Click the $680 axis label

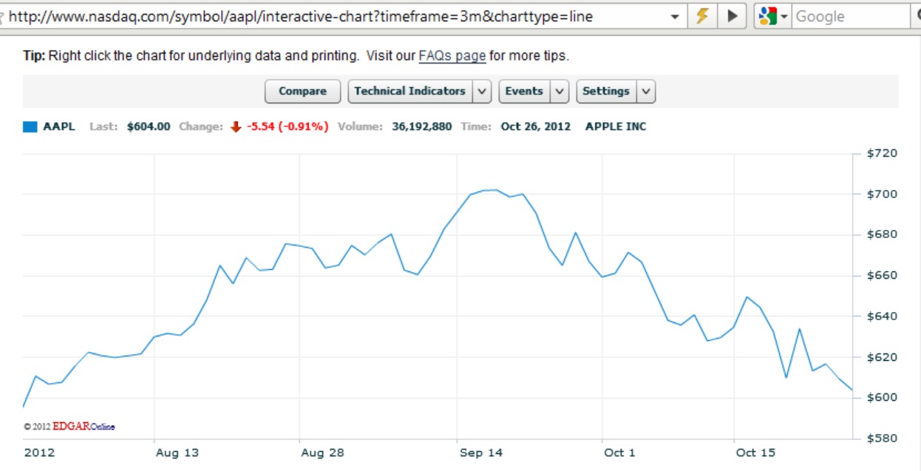click(881, 235)
